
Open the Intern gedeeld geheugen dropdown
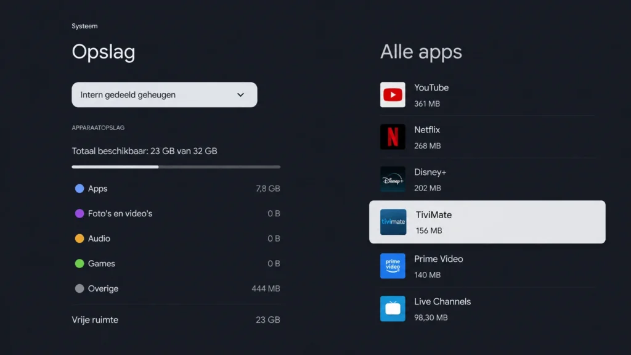pos(164,94)
